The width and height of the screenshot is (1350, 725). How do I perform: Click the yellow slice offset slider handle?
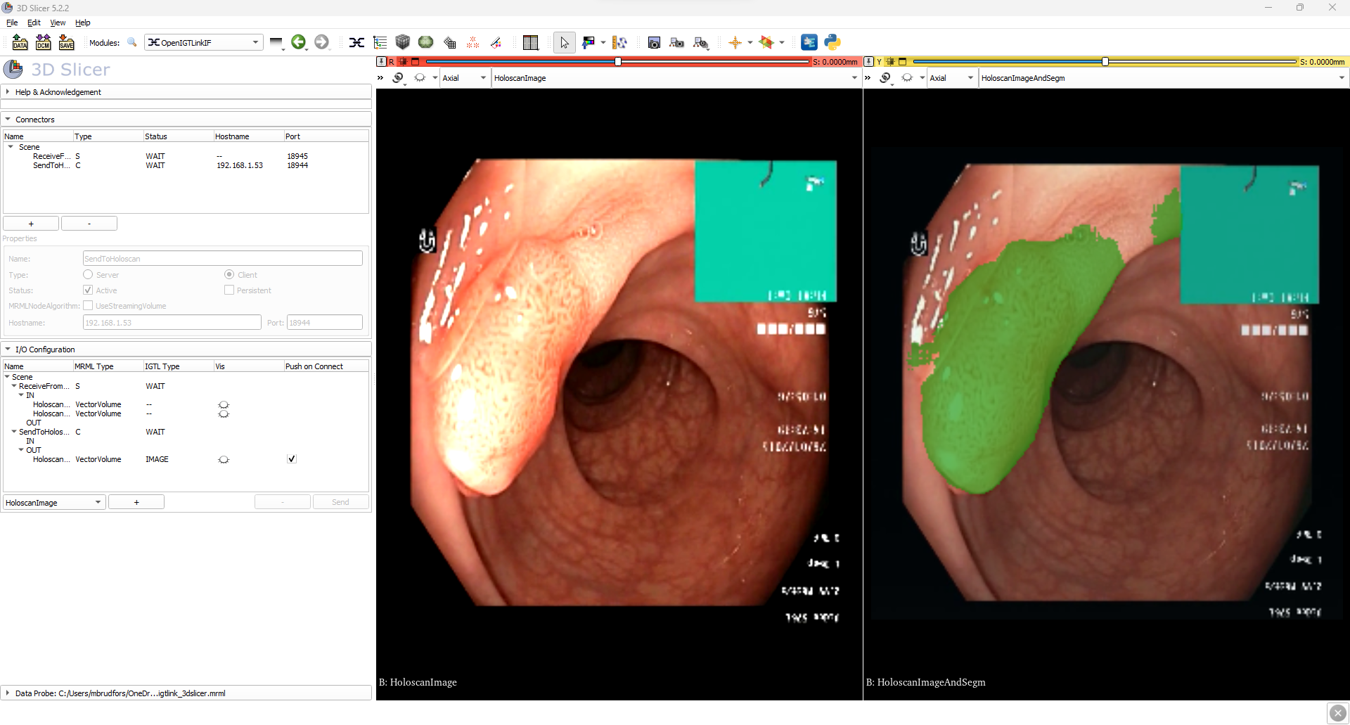click(x=1105, y=62)
